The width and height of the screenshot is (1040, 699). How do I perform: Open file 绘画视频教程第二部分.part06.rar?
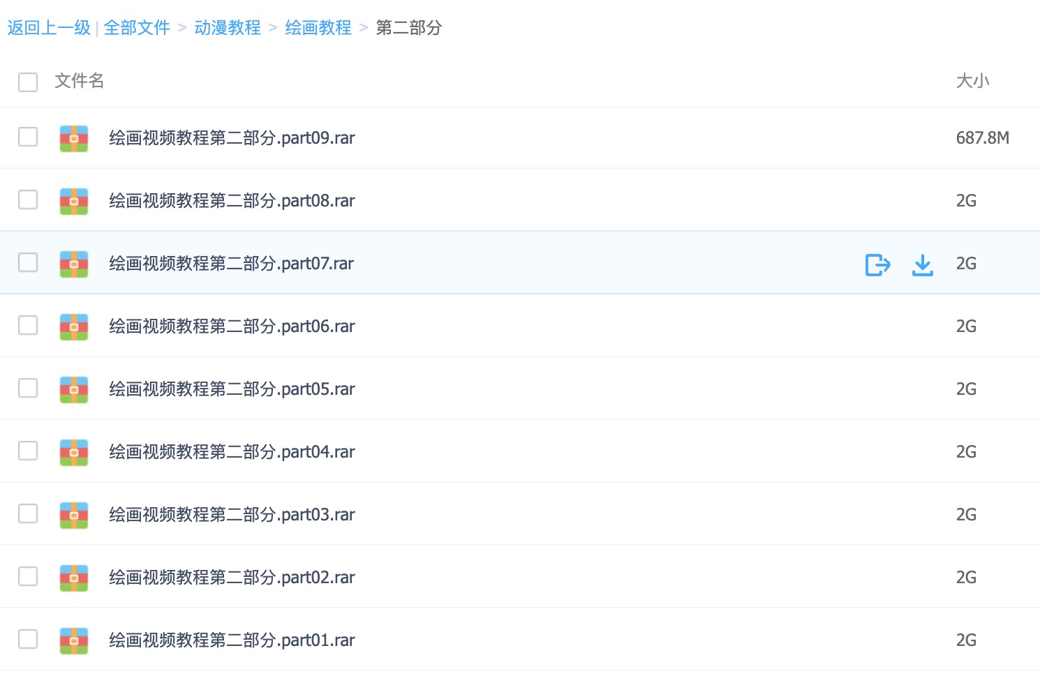[x=232, y=326]
